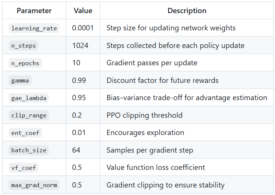Click the batch_size code label
The height and width of the screenshot is (195, 275).
29,150
